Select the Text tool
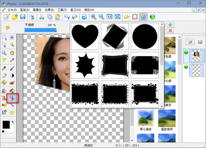The height and width of the screenshot is (148, 206). (x=4, y=60)
